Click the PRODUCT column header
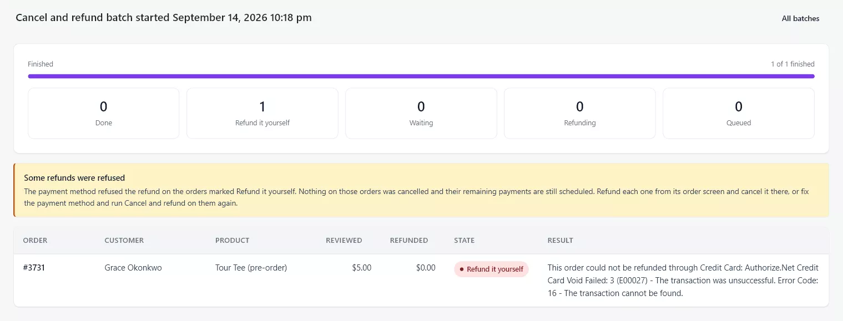This screenshot has width=843, height=321. pos(232,240)
